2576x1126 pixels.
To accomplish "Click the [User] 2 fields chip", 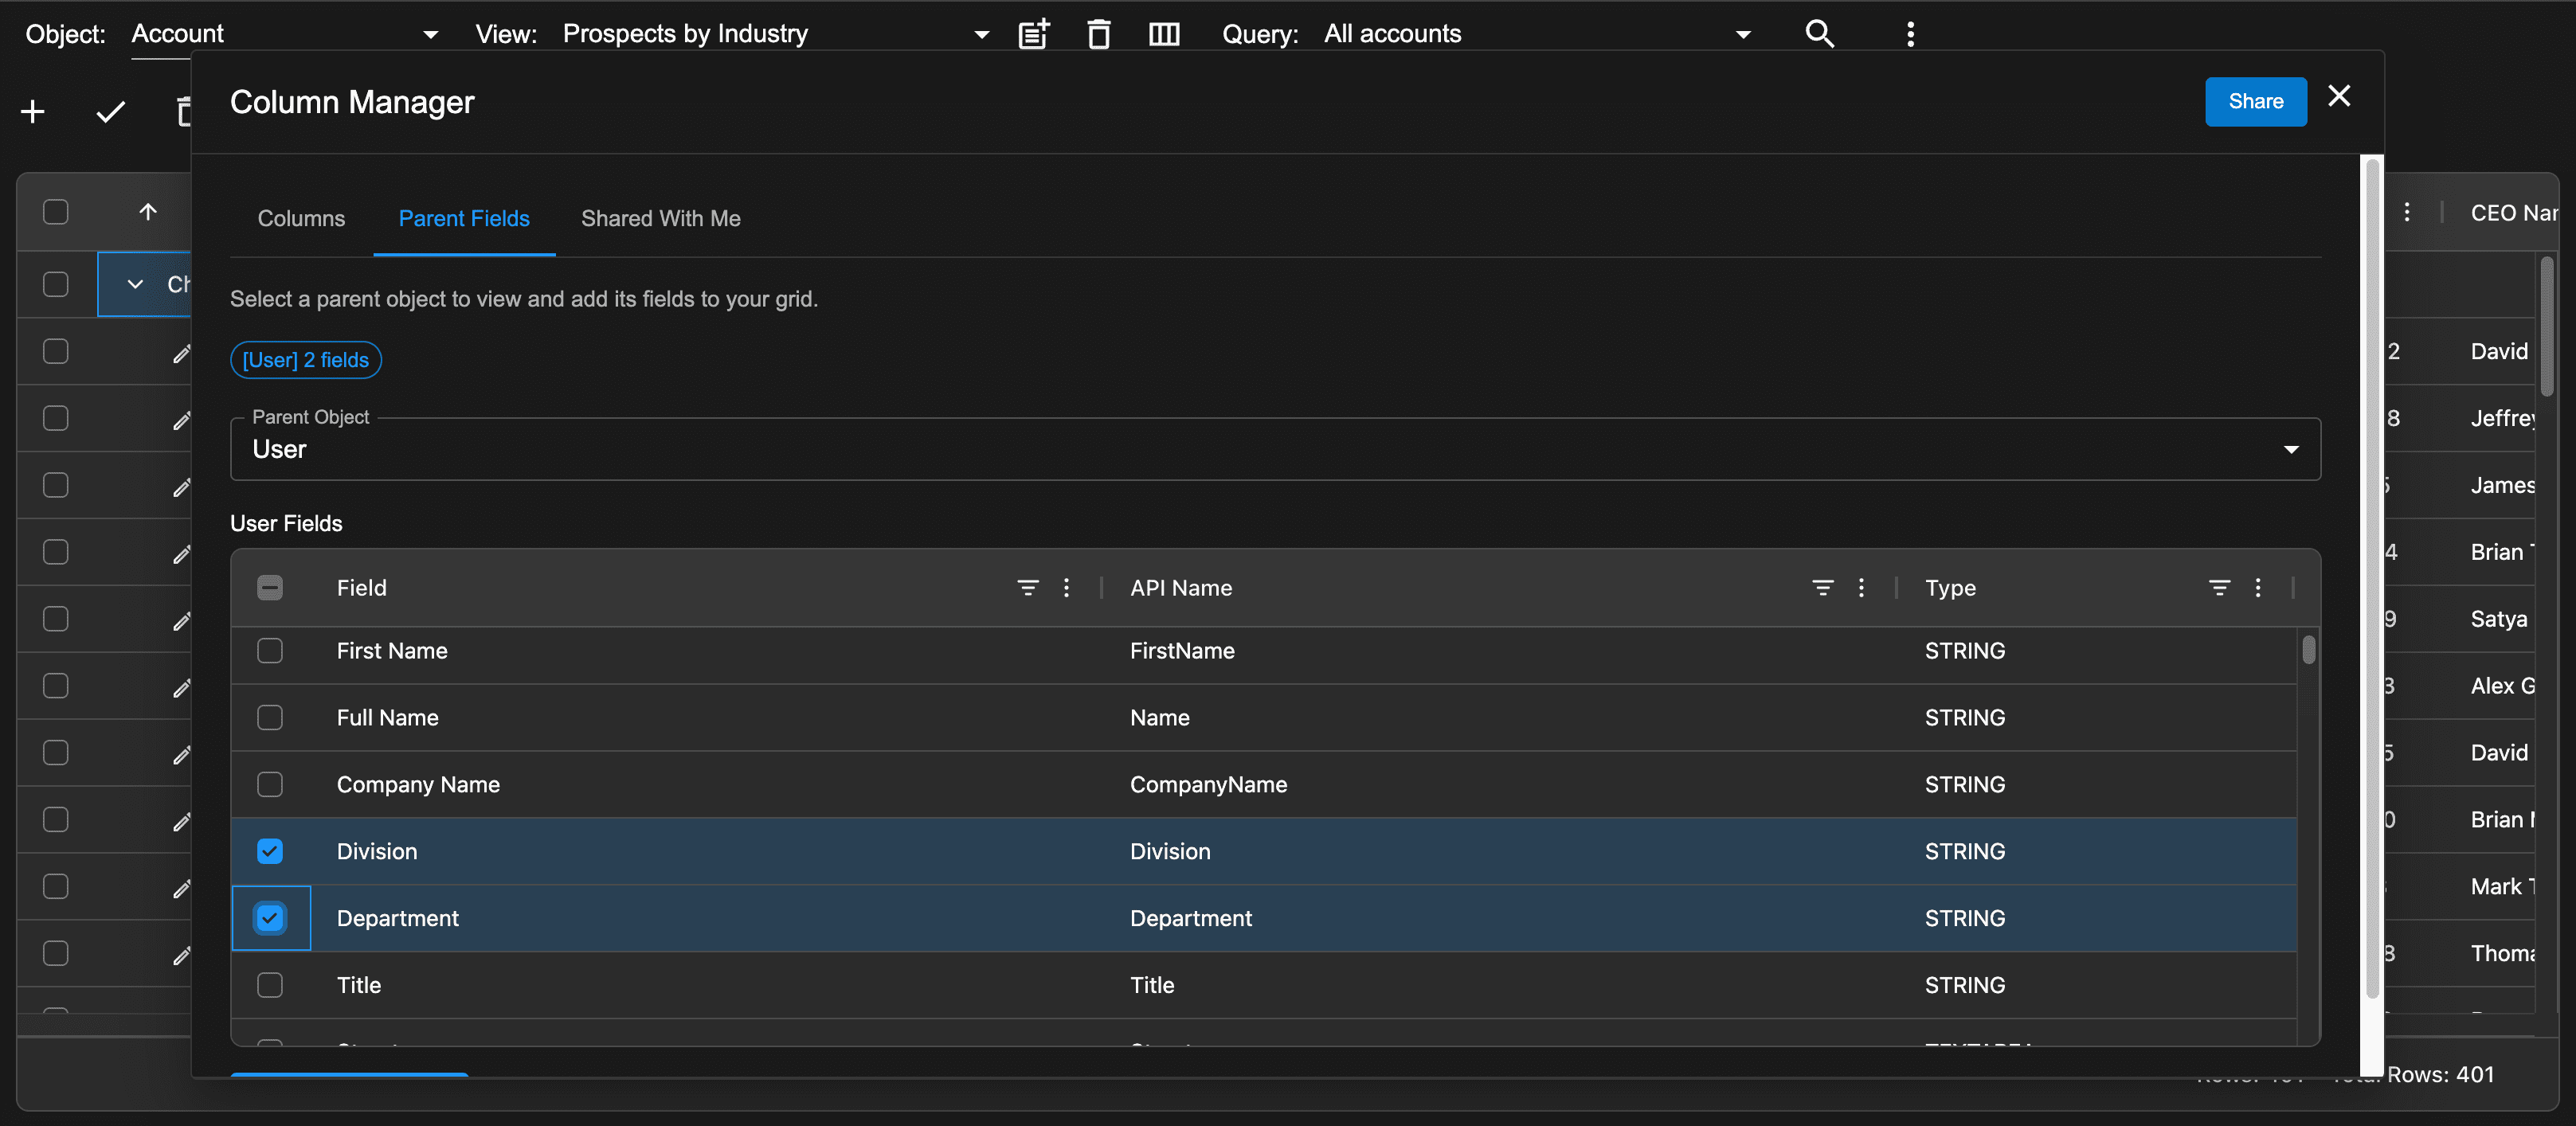I will (x=306, y=360).
